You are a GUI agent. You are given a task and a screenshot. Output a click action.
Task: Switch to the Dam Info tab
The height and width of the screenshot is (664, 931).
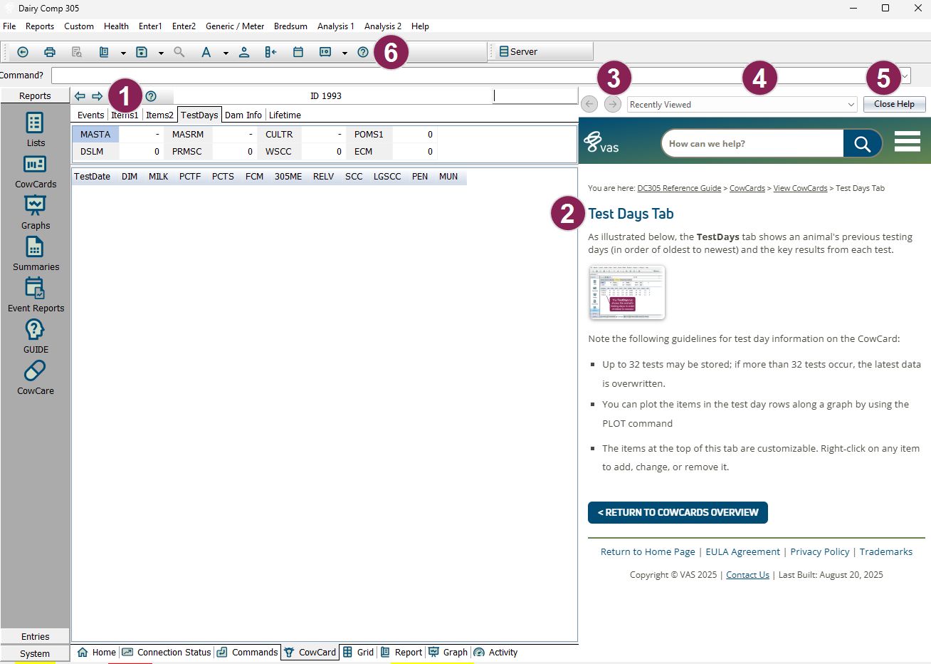243,115
